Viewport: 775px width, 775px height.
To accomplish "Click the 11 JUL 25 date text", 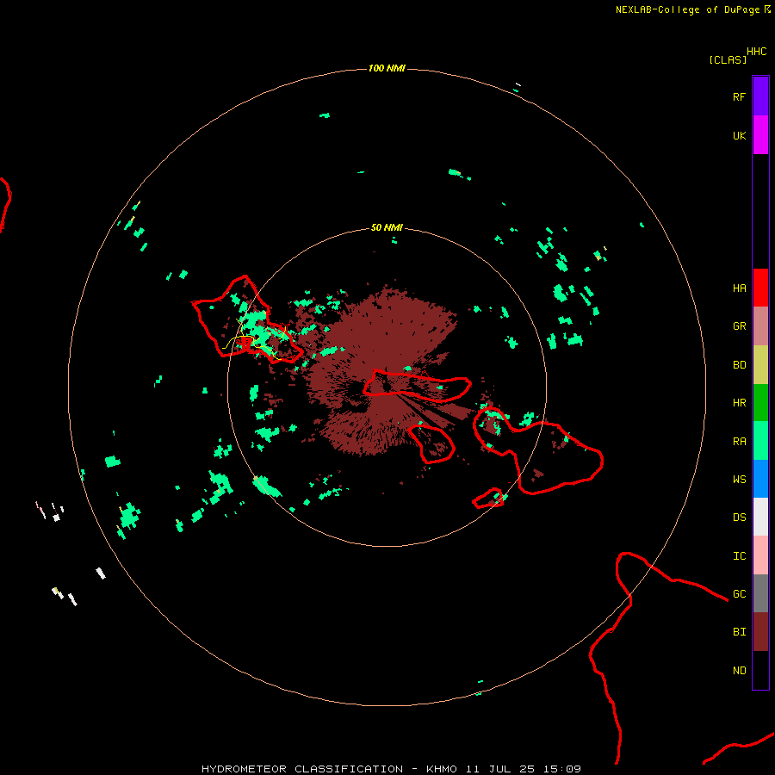I will [x=499, y=769].
